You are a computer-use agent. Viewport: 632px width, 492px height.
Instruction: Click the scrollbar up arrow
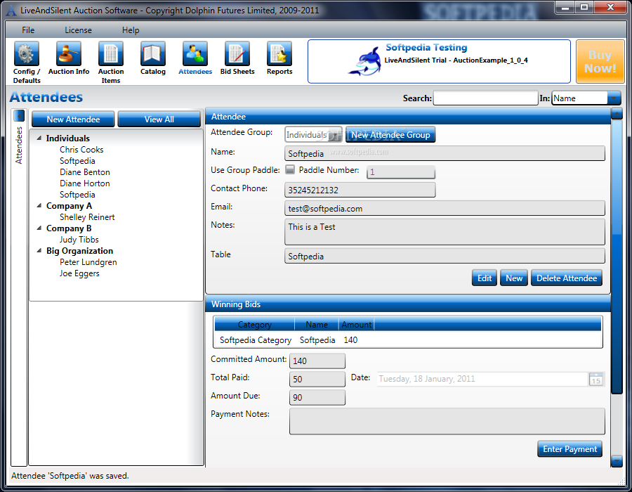pyautogui.click(x=617, y=114)
